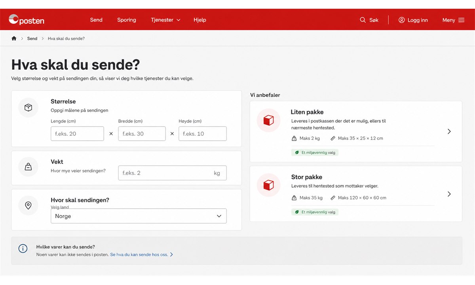
Task: Click 'Hvilke varer kan du sende?' text
Action: (66, 247)
